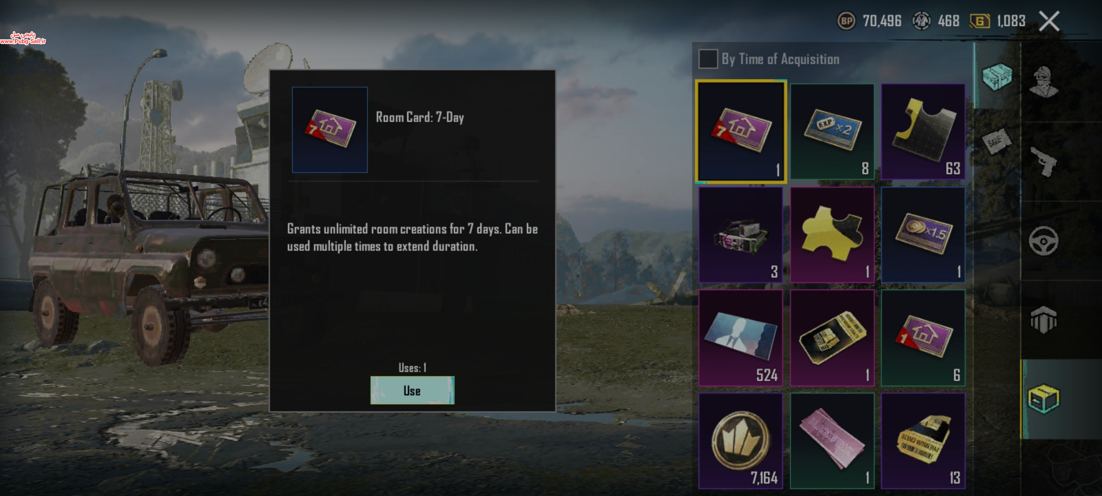The image size is (1102, 496).
Task: Close the inventory with the X
Action: [x=1049, y=21]
